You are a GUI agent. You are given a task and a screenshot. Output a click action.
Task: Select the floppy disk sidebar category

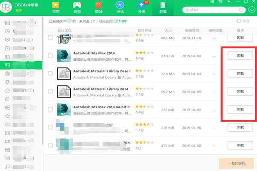coord(7,133)
